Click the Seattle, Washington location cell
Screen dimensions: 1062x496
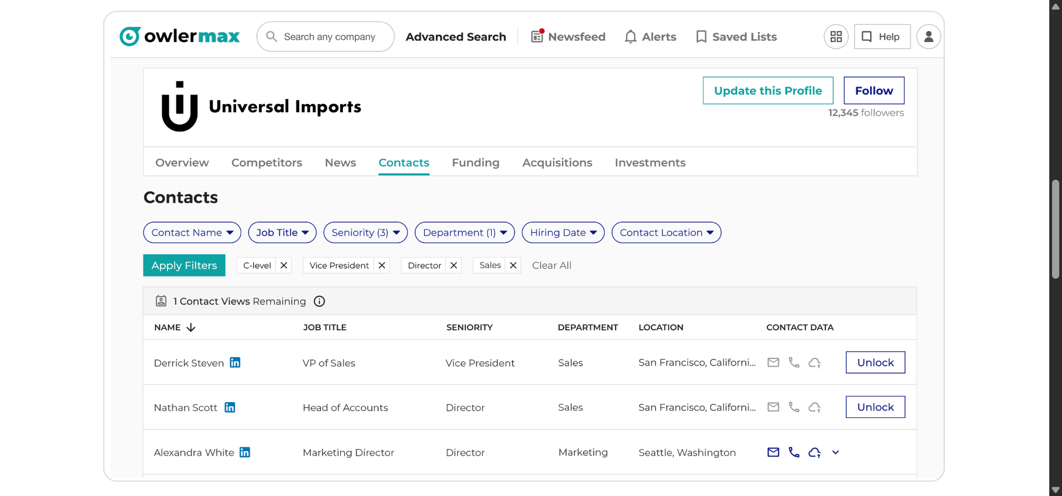click(687, 452)
